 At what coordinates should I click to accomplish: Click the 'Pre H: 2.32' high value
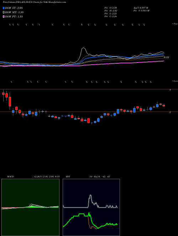pos(111,11)
